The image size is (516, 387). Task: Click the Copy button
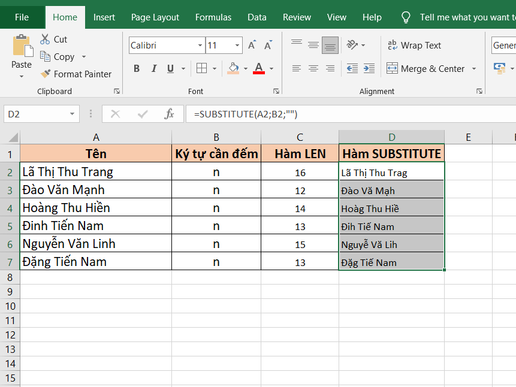pyautogui.click(x=58, y=57)
